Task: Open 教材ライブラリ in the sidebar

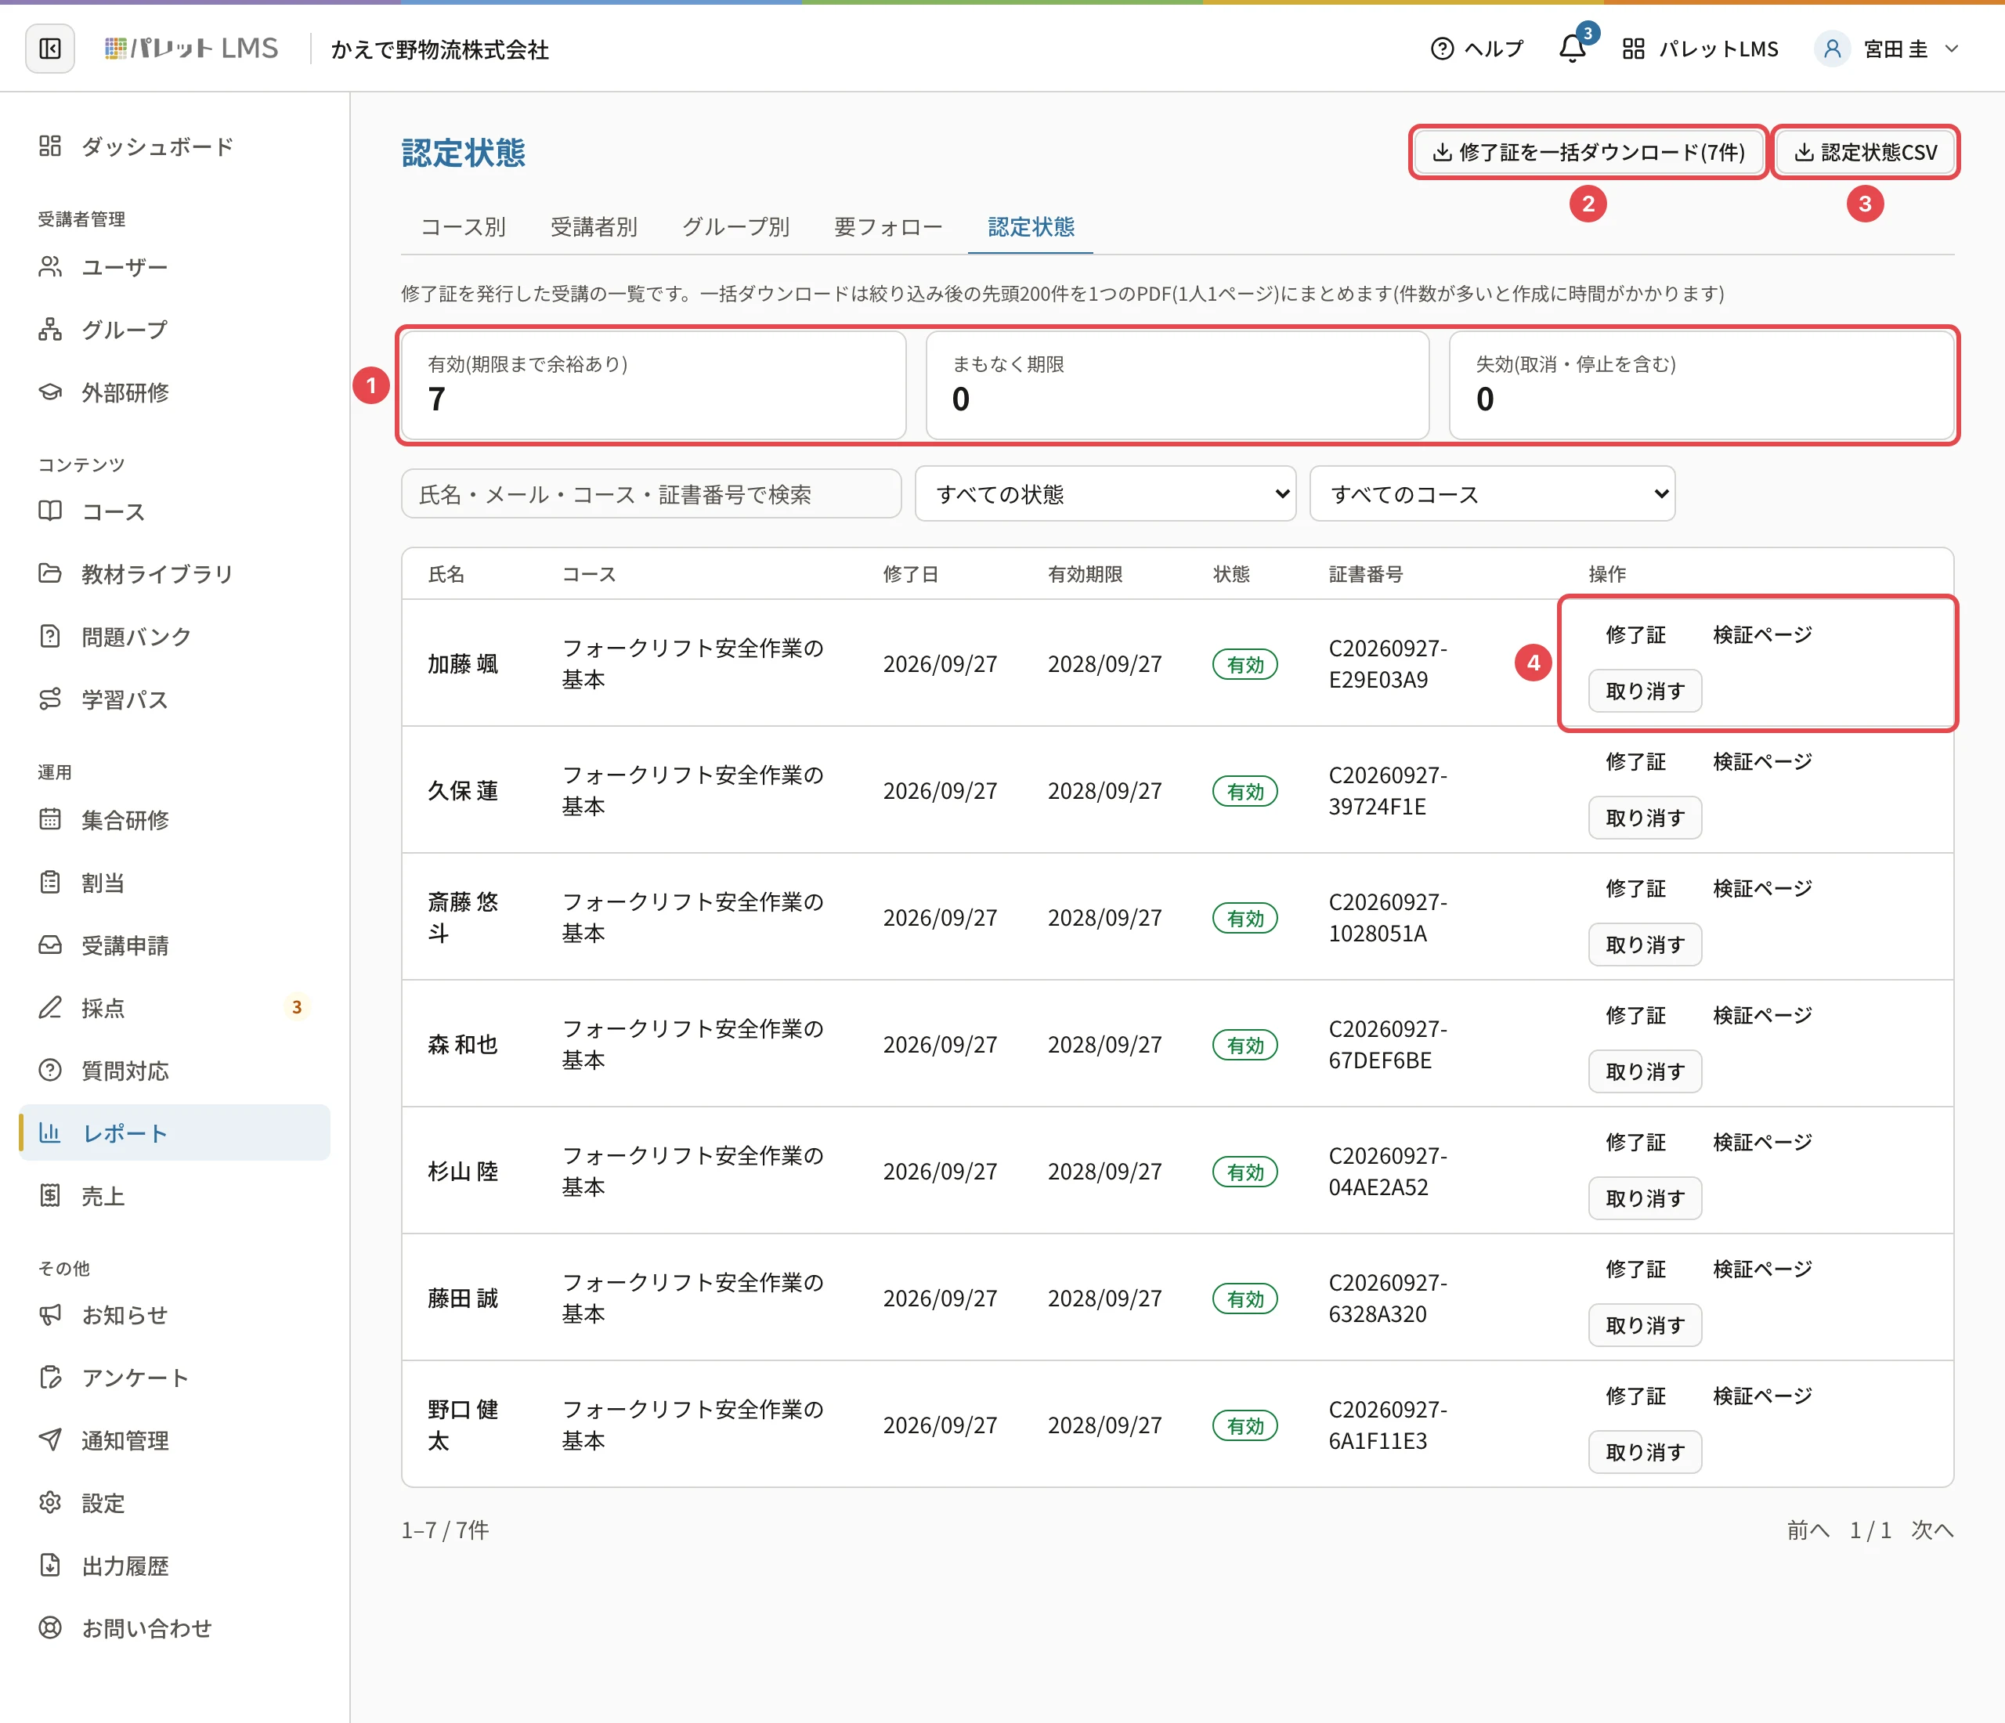Action: (174, 574)
